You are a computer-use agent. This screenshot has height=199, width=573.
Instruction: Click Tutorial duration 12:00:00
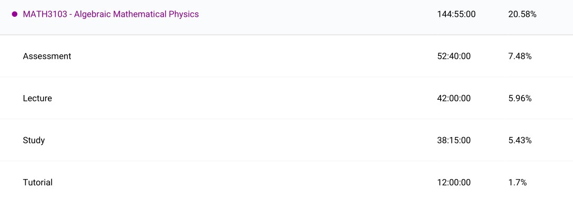(x=454, y=182)
